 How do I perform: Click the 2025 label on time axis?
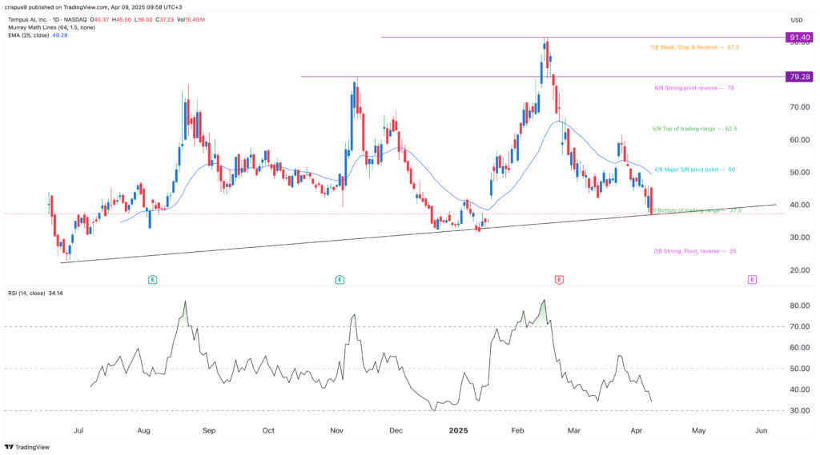pos(458,430)
